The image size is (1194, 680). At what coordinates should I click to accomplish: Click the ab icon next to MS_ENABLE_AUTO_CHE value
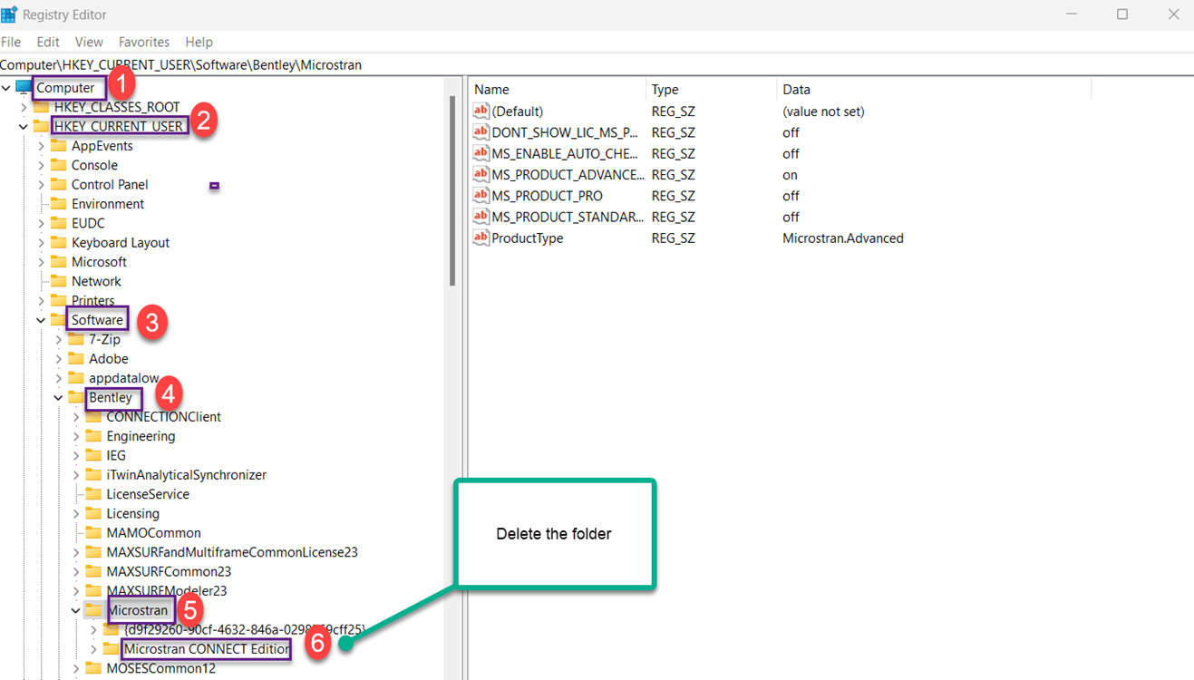click(480, 152)
